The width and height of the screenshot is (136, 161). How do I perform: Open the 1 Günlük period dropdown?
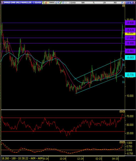pyautogui.click(x=72, y=3)
